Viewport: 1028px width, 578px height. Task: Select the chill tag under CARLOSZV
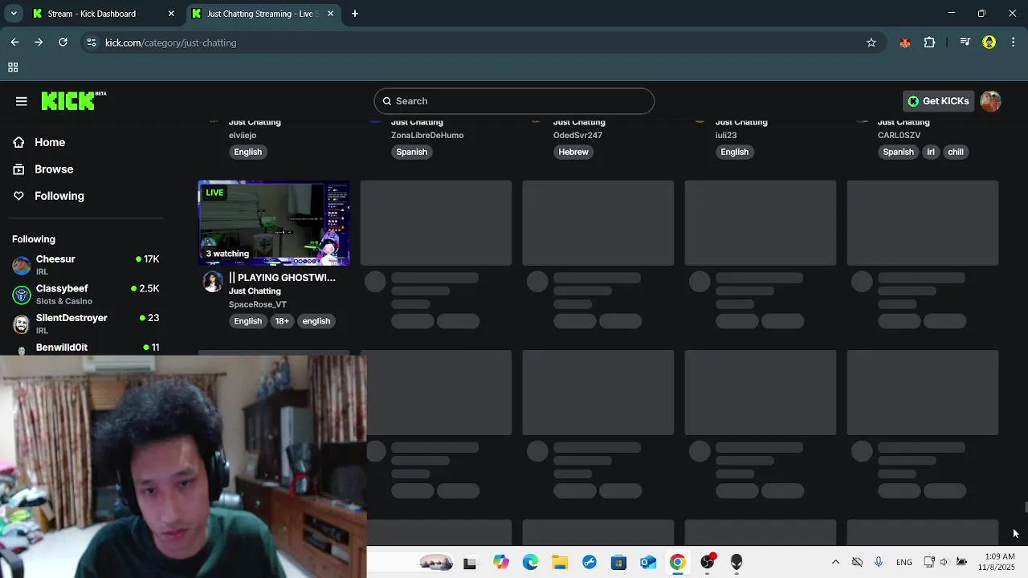point(956,152)
